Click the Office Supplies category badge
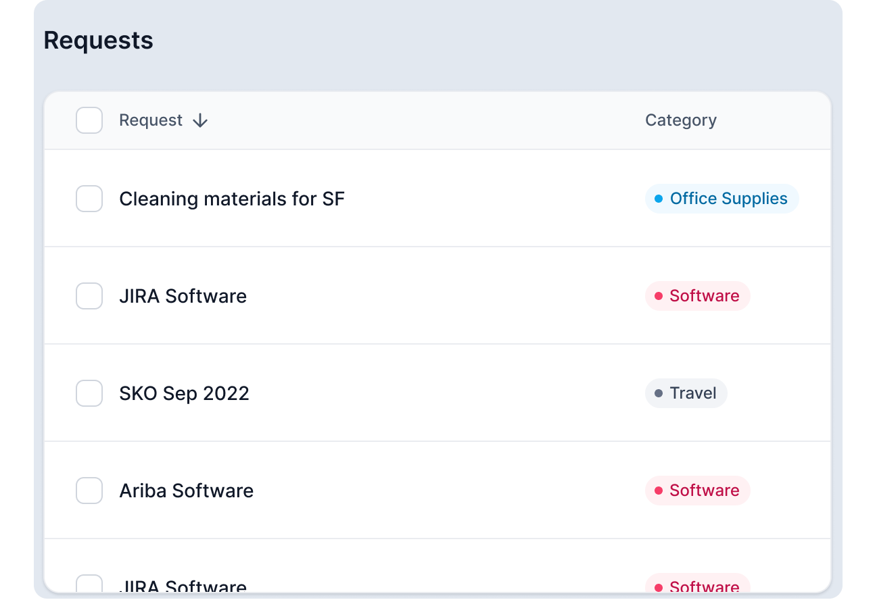875x600 pixels. coord(722,199)
